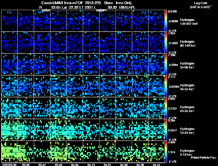
Task: Click the 04:47 time axis label
Action: [157, 165]
